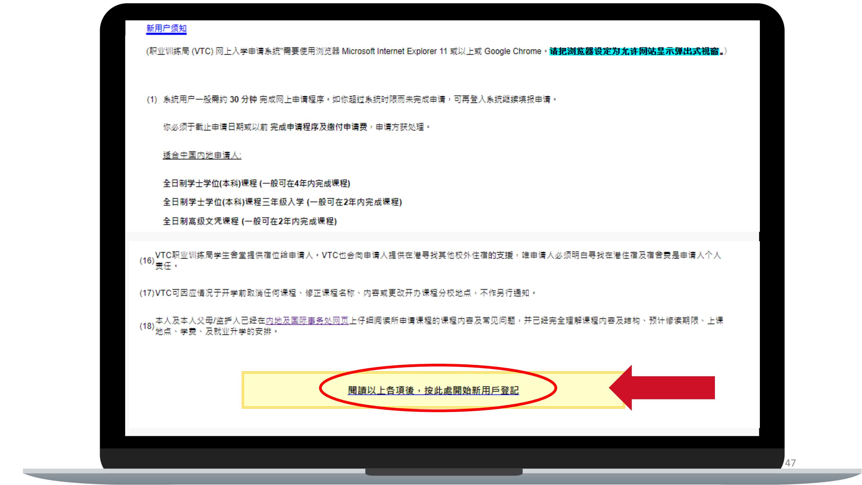Viewport: 862px width, 485px height.
Task: Click the 完成申请程序及缴付申请费 sentence
Action: (296, 127)
